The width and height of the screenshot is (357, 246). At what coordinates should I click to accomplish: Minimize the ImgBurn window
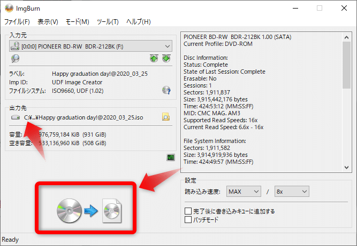[295, 8]
